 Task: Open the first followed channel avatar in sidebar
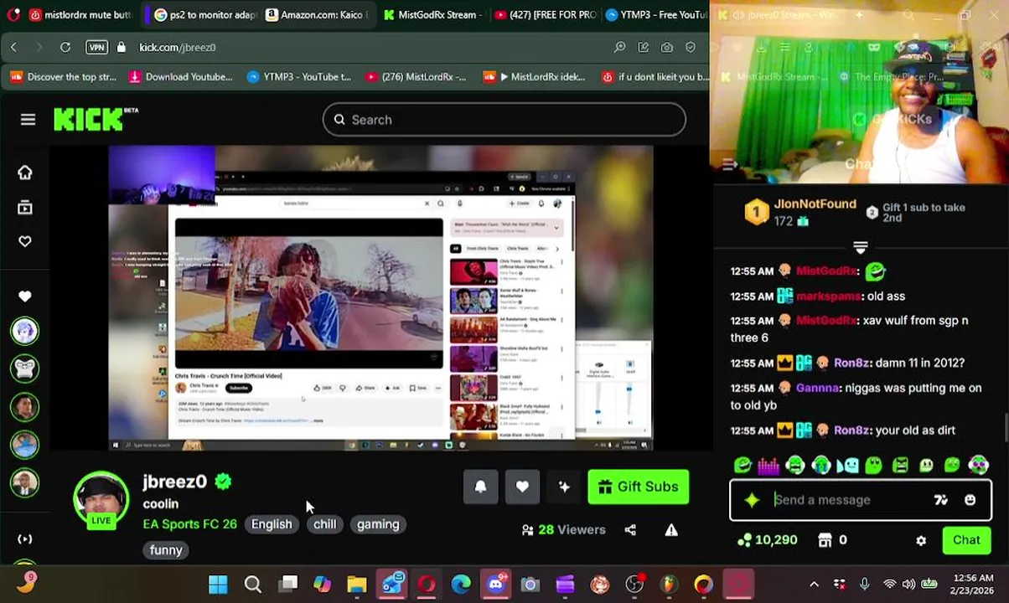25,331
